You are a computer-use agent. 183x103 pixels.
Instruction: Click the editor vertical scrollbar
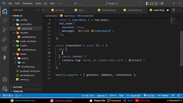click(182, 48)
